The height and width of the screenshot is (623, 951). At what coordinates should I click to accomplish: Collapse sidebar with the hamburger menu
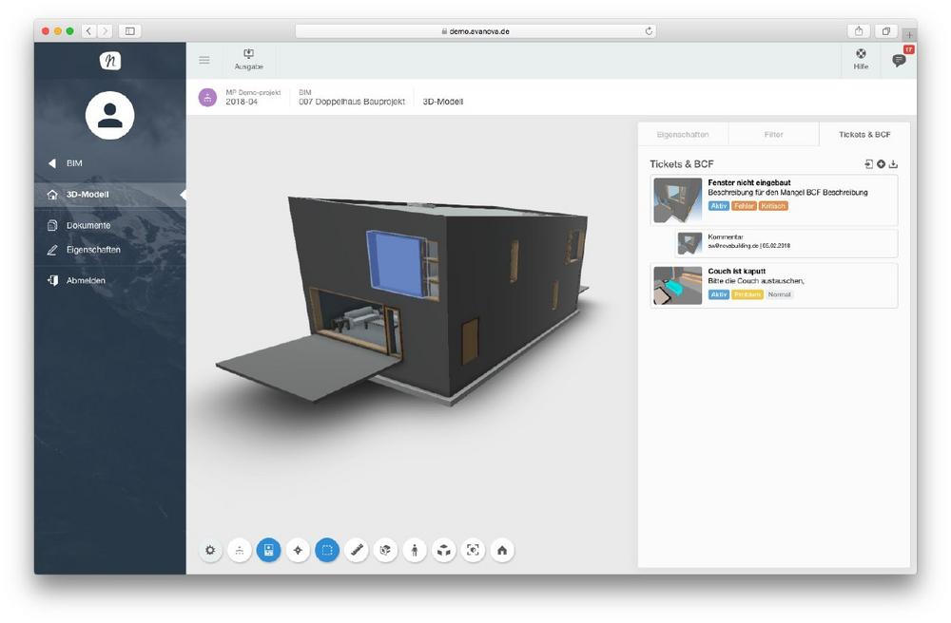pyautogui.click(x=204, y=60)
